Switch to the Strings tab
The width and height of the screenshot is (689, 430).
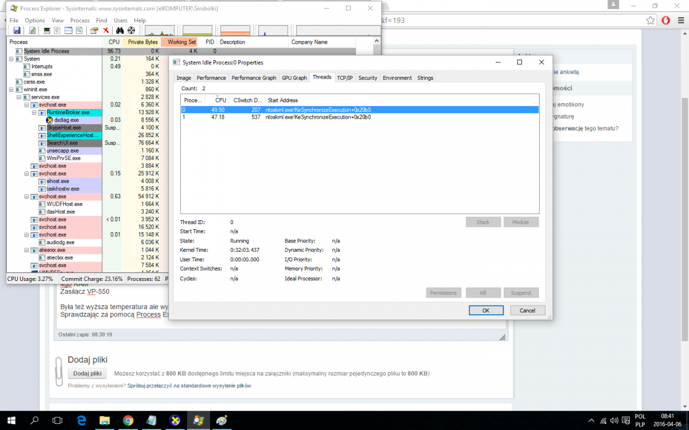pyautogui.click(x=425, y=77)
